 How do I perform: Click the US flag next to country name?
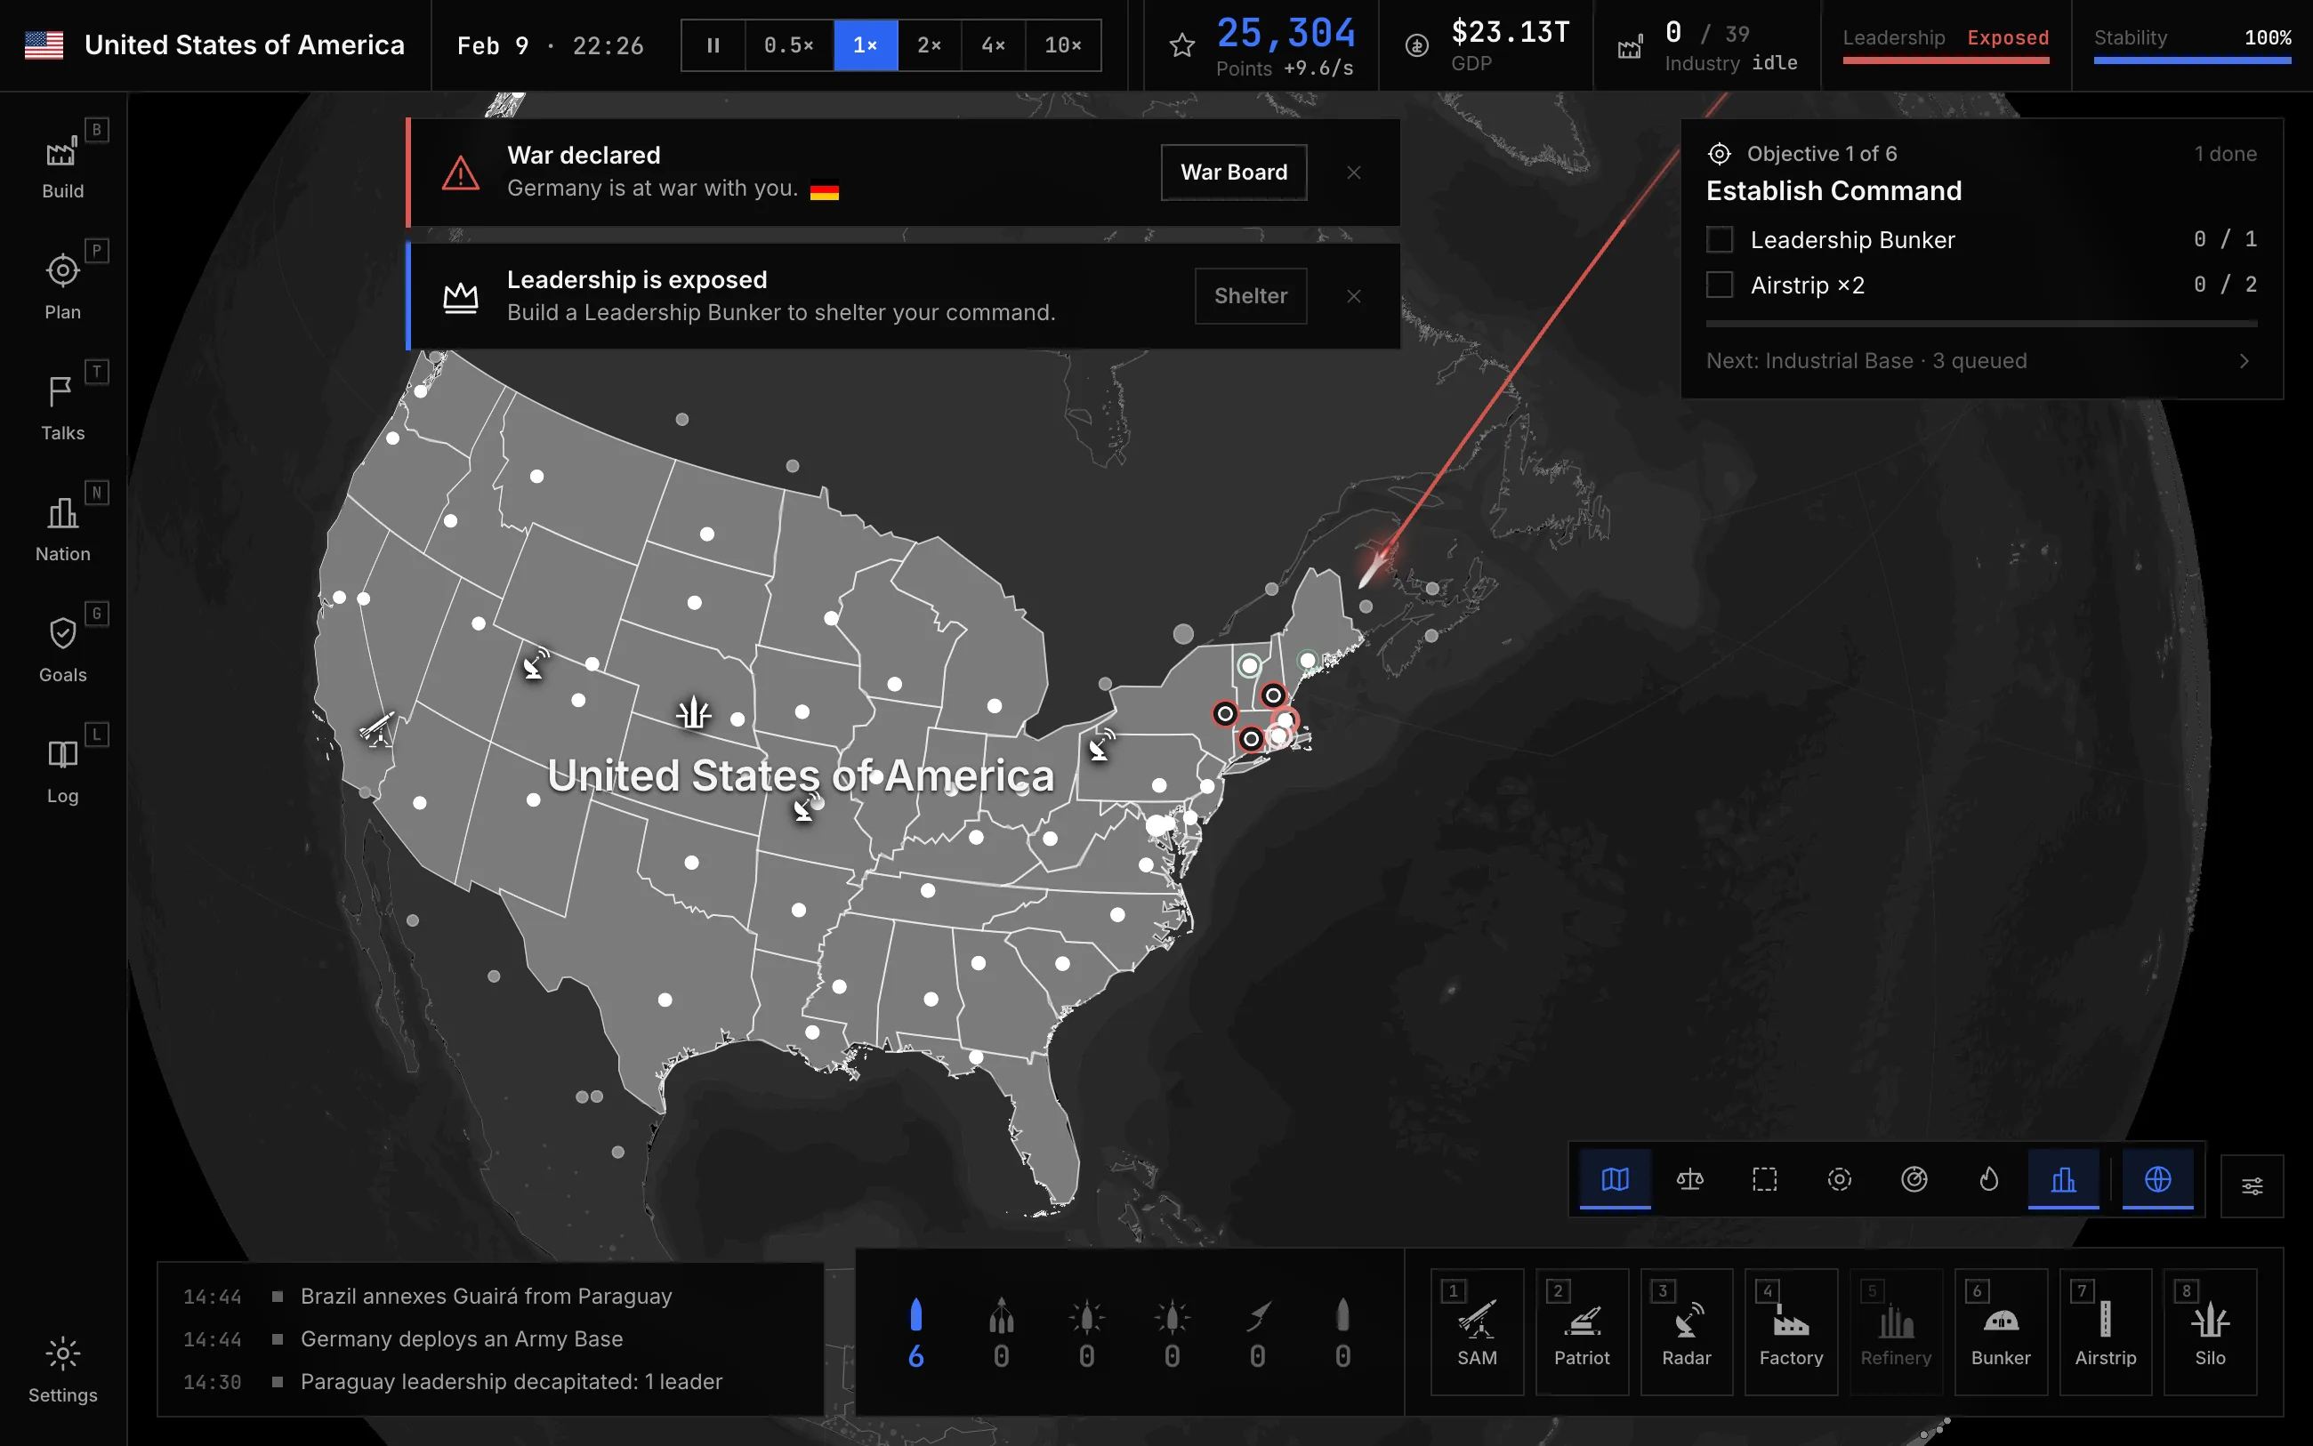[x=44, y=45]
